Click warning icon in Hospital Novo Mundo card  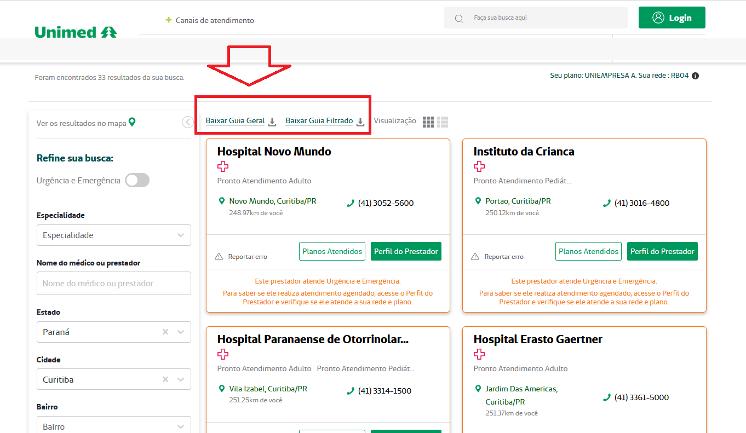coord(219,256)
